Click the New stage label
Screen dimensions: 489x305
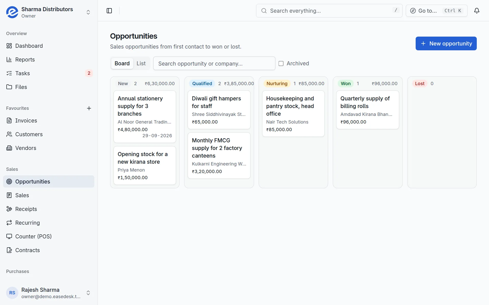click(x=123, y=84)
